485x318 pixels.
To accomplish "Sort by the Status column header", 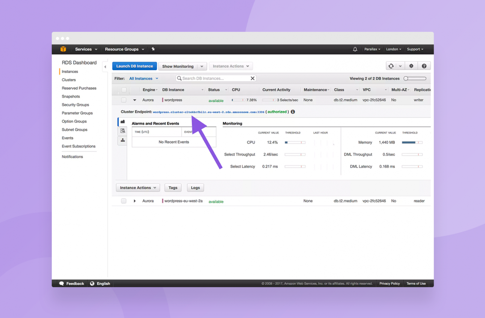I will coord(214,90).
